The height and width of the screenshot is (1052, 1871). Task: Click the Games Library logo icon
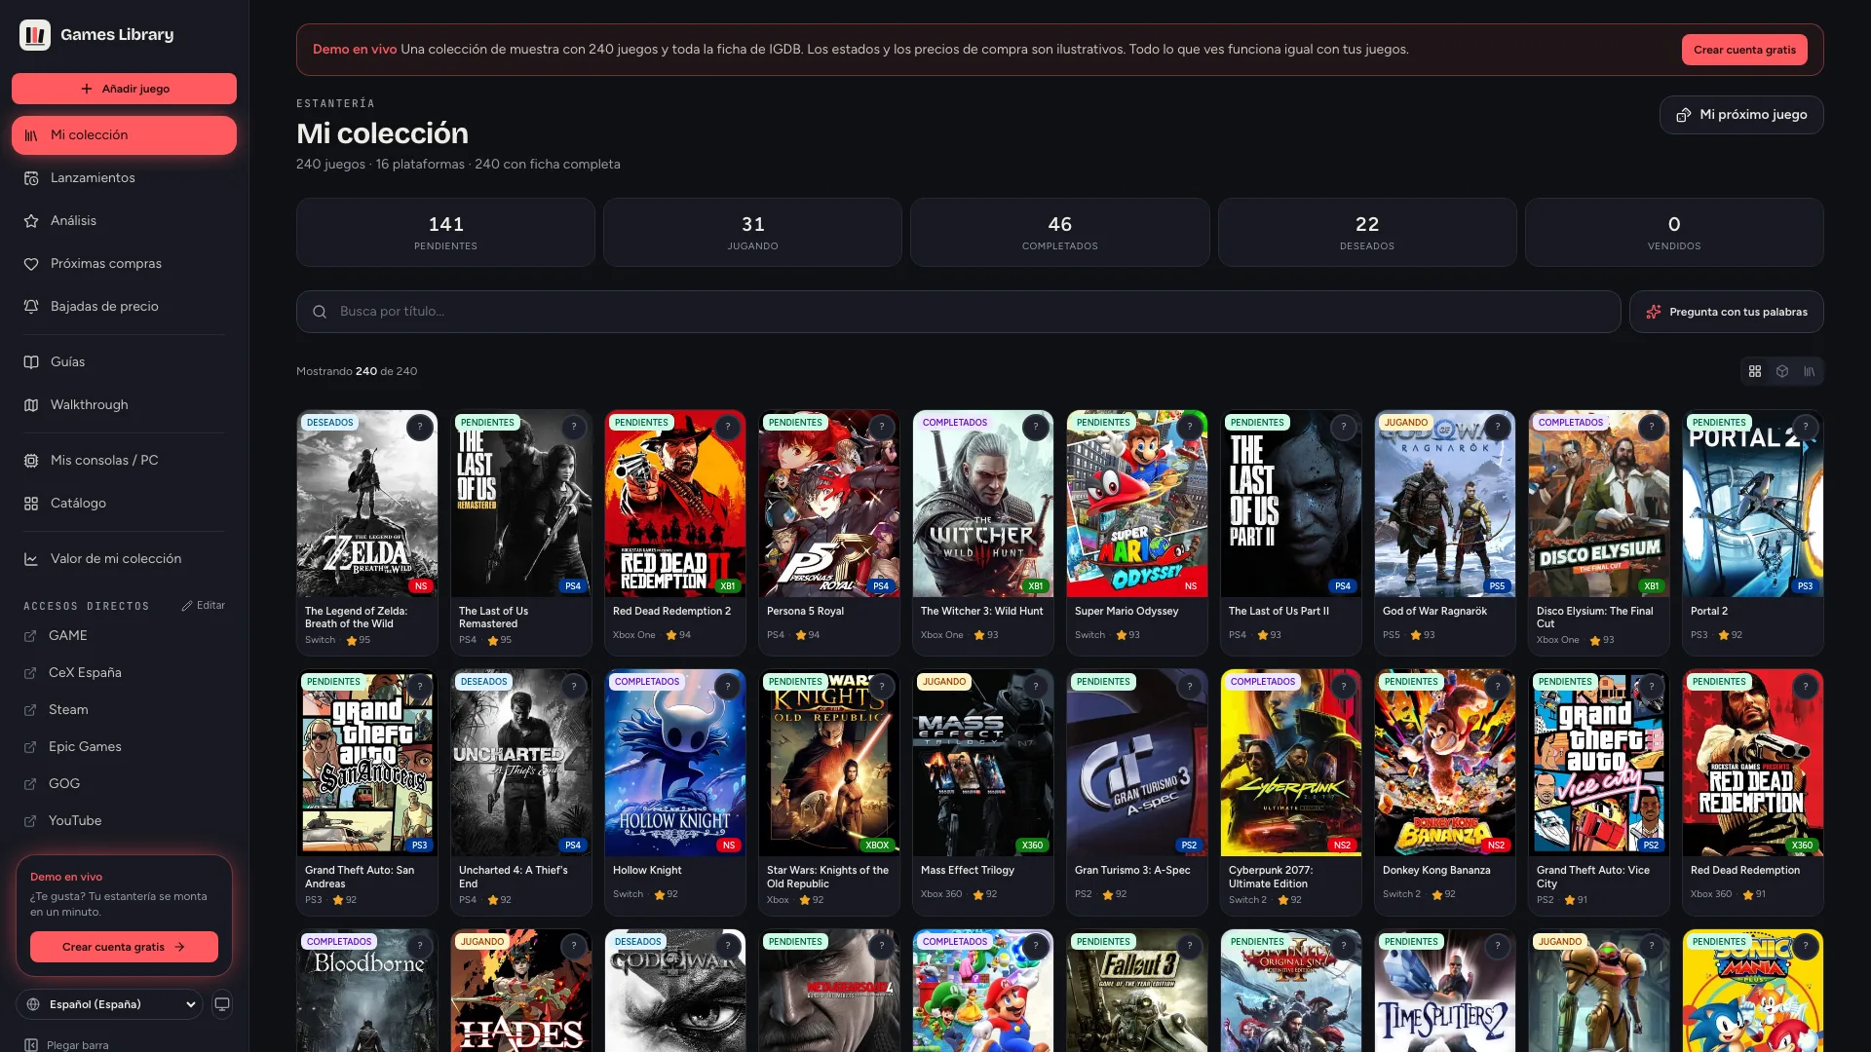(35, 35)
